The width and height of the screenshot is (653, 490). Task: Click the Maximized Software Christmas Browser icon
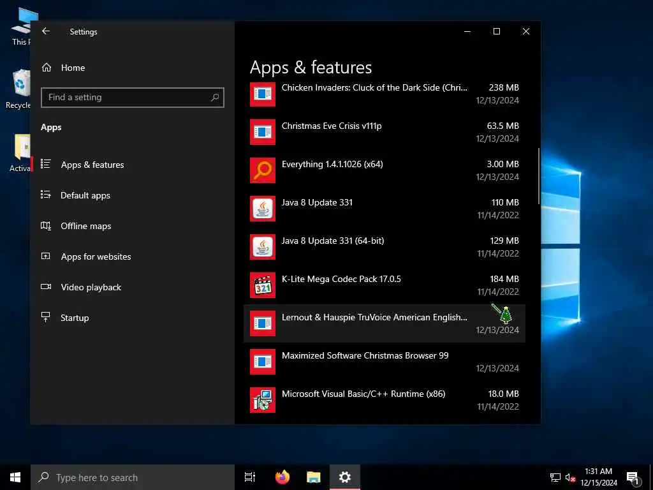(262, 362)
